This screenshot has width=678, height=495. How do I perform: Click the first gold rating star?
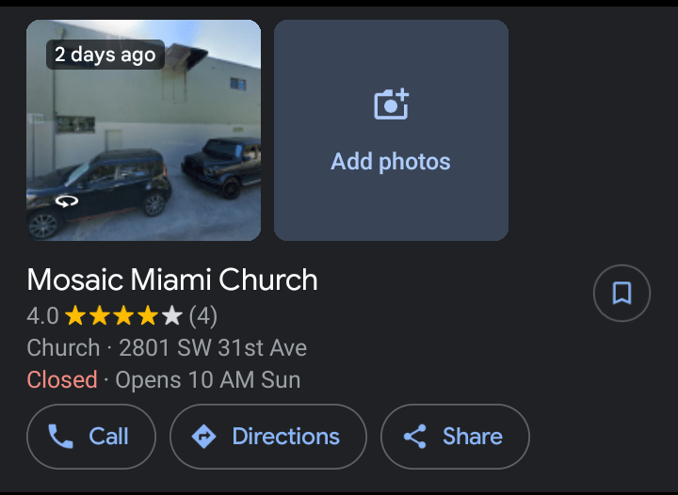coord(74,315)
